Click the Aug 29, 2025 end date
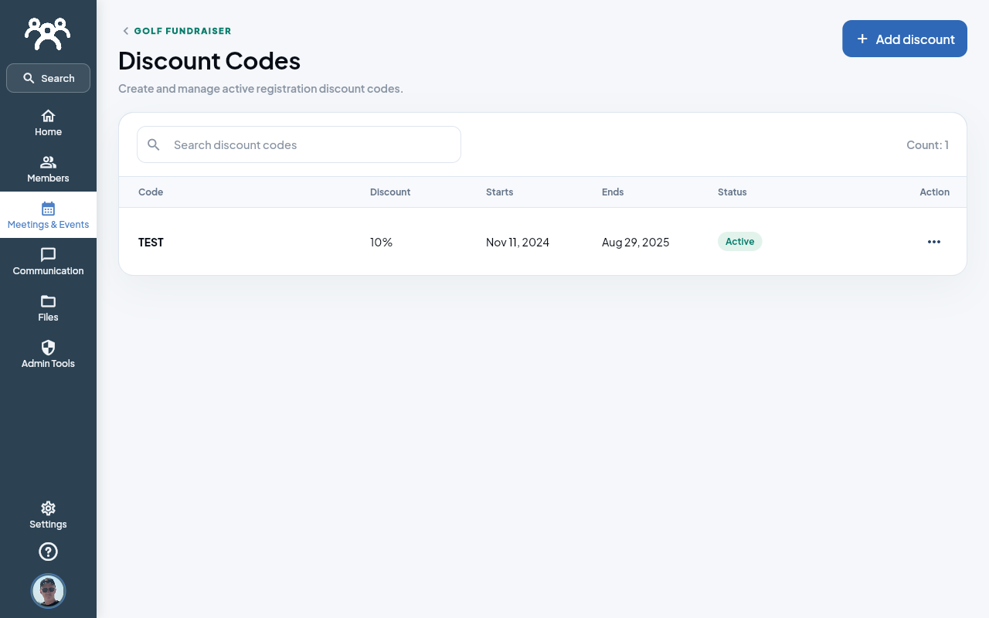 tap(636, 242)
